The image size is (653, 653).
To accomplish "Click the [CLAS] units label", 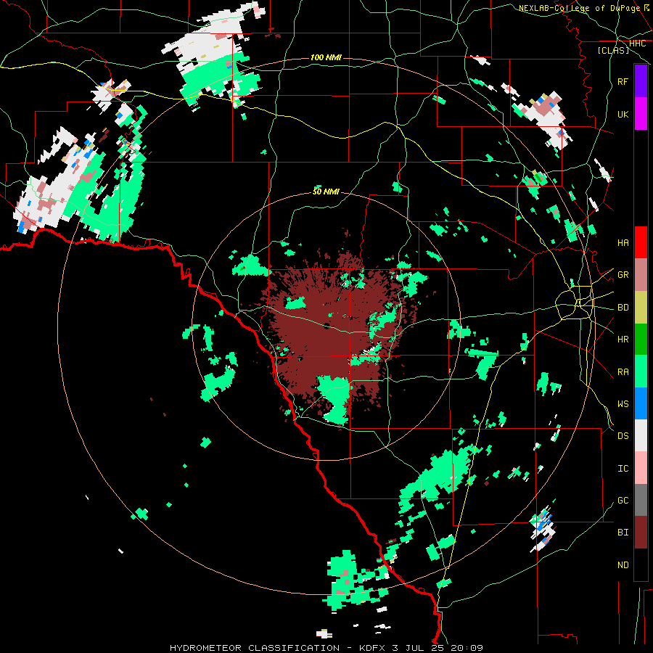I will tap(613, 50).
